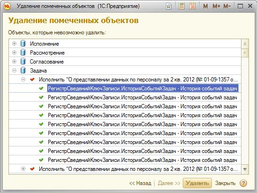Click the << Назад link
The width and height of the screenshot is (257, 193).
point(140,183)
